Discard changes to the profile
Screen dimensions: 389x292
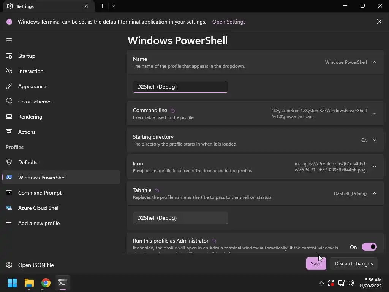354,263
